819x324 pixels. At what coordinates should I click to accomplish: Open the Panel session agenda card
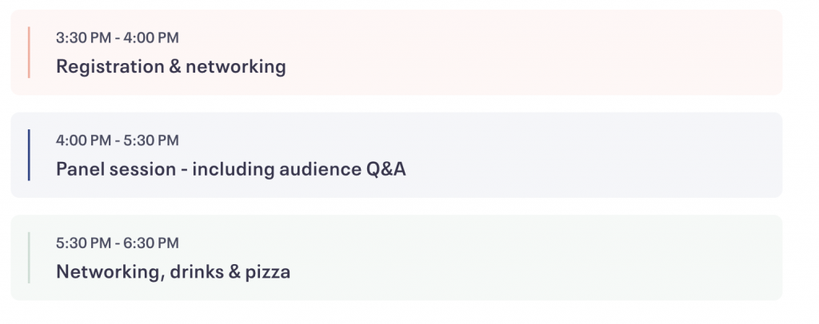pyautogui.click(x=397, y=155)
